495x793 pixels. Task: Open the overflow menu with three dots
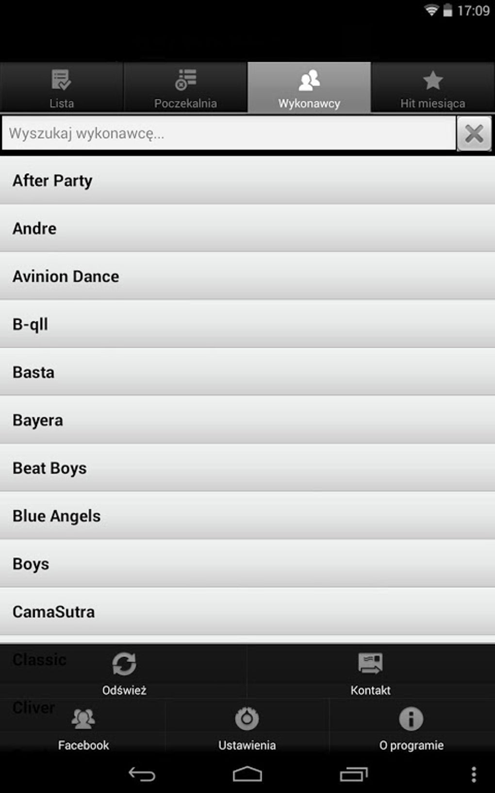[x=474, y=775]
